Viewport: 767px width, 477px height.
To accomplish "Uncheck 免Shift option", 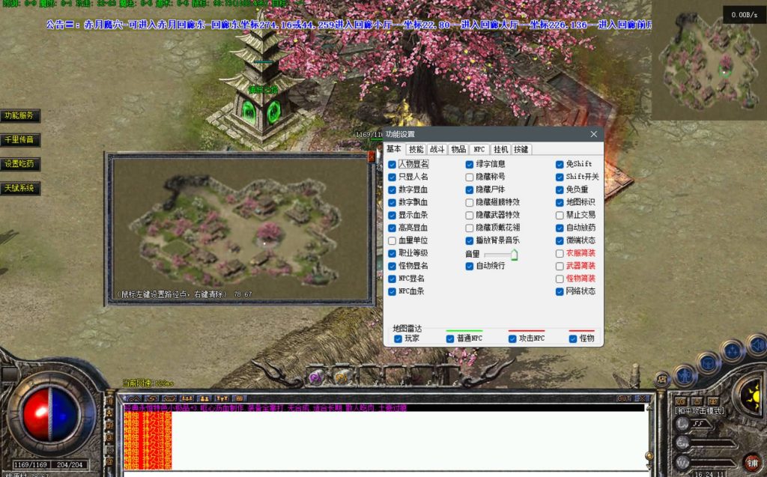I will tap(560, 165).
